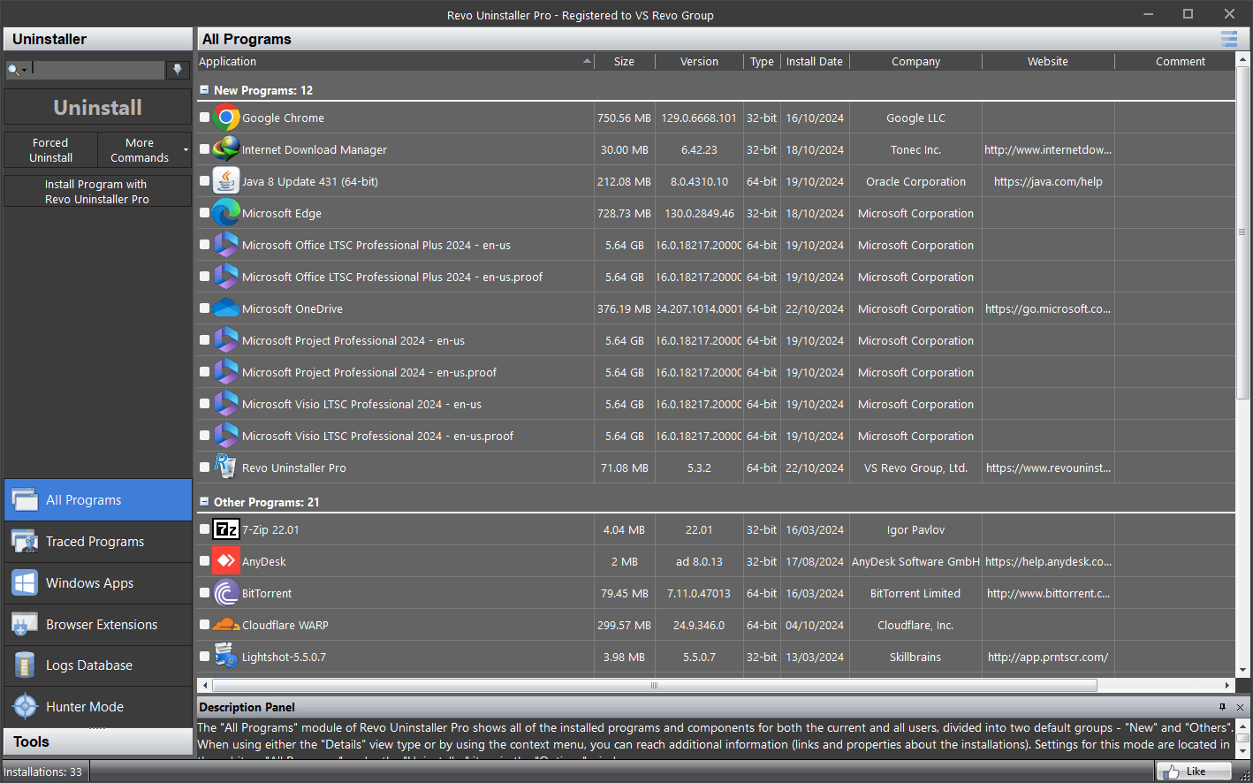Sort by the Install Date column header
Viewport: 1253px width, 783px height.
(x=814, y=61)
